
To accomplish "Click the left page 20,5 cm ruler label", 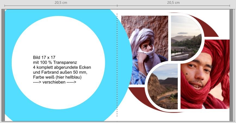I will click(x=61, y=2).
